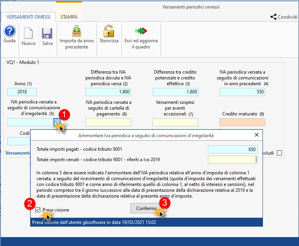Click the Storicizza padlock icon

109,31
